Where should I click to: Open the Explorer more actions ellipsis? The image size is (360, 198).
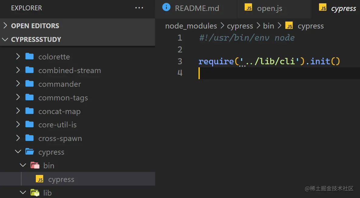tap(139, 8)
